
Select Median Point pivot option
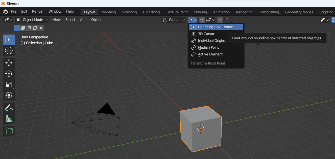click(208, 47)
